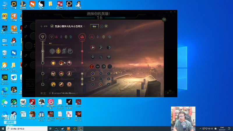Select the Last Stand rune
The image size is (233, 131).
click(69, 84)
